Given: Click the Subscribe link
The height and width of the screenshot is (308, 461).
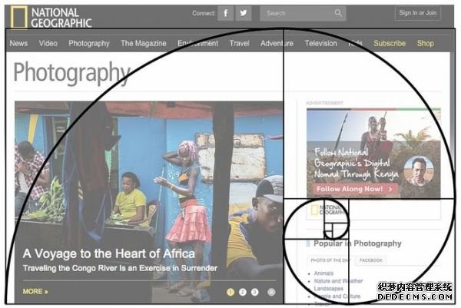Looking at the screenshot, I should [390, 44].
